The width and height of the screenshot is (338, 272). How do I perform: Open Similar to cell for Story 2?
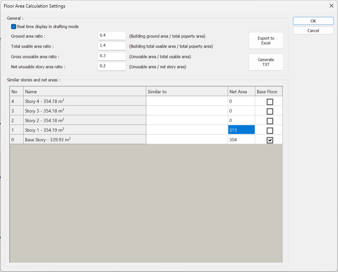coord(187,121)
